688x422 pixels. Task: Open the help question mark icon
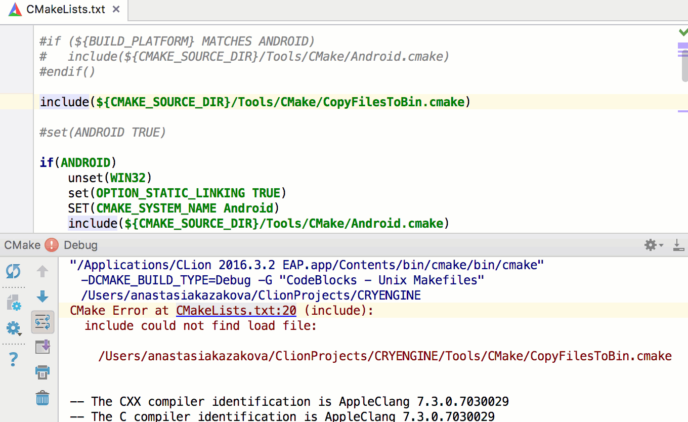pos(13,360)
